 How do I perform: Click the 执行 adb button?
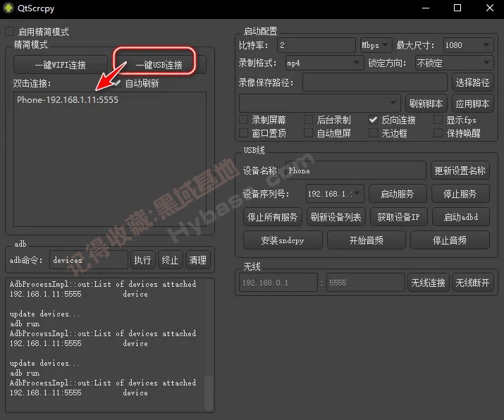pos(142,259)
